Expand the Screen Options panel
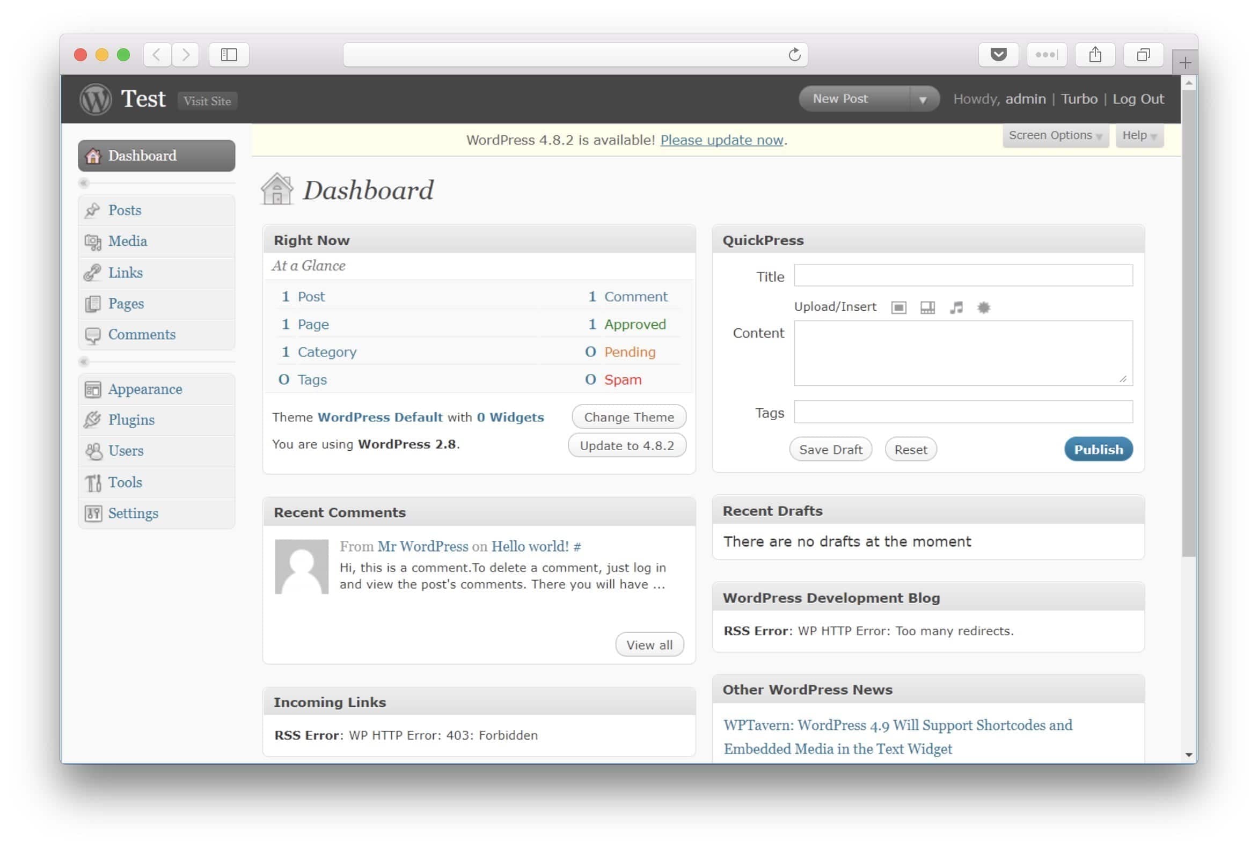 click(1055, 135)
